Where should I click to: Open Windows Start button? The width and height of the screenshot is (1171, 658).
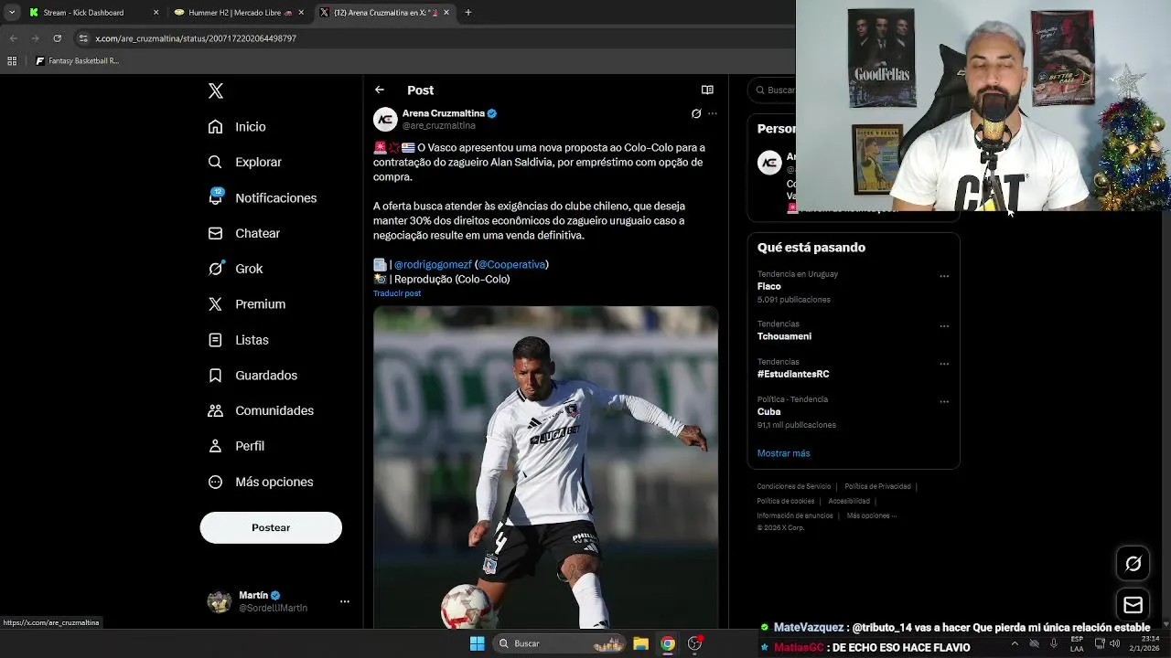(477, 643)
